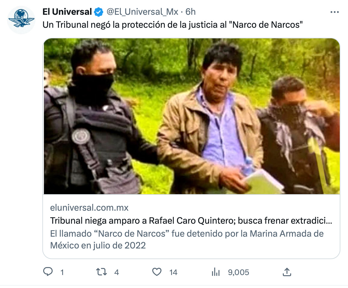Retweet this post using the arrows icon
The height and width of the screenshot is (288, 348).
(101, 272)
